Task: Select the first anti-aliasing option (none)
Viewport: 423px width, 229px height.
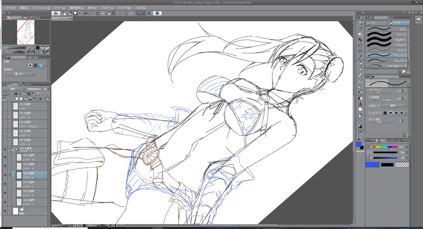Action: (386, 113)
